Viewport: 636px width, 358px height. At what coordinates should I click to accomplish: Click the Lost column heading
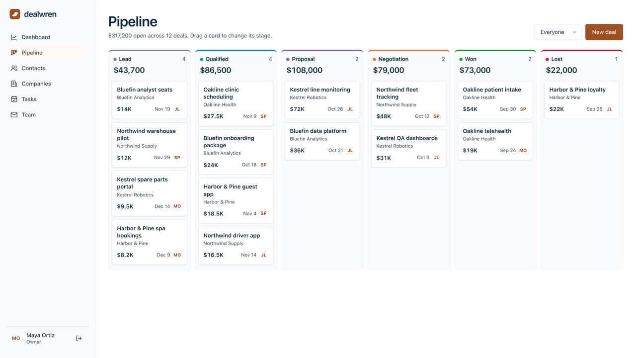click(x=557, y=59)
